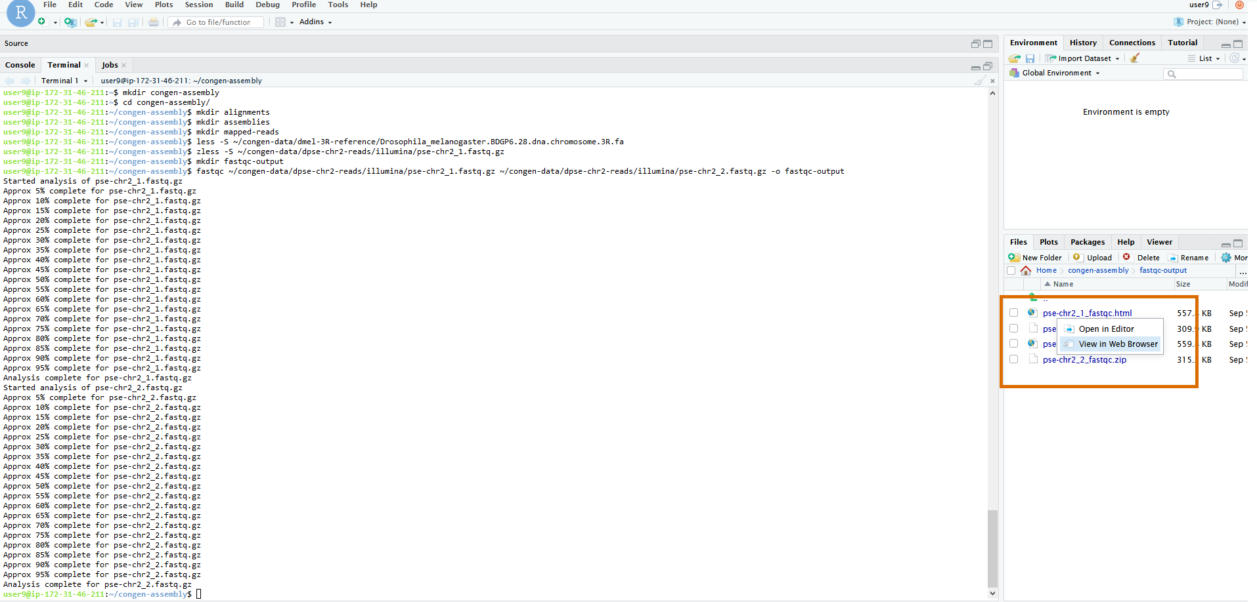1257x602 pixels.
Task: Switch to the History tab
Action: pyautogui.click(x=1083, y=43)
